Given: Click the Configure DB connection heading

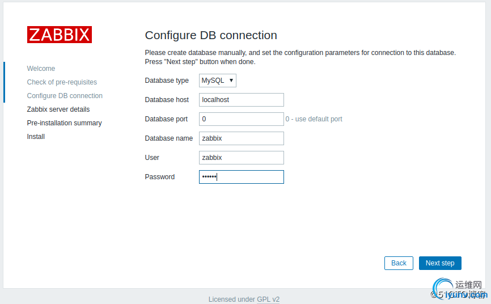Looking at the screenshot, I should pos(211,35).
